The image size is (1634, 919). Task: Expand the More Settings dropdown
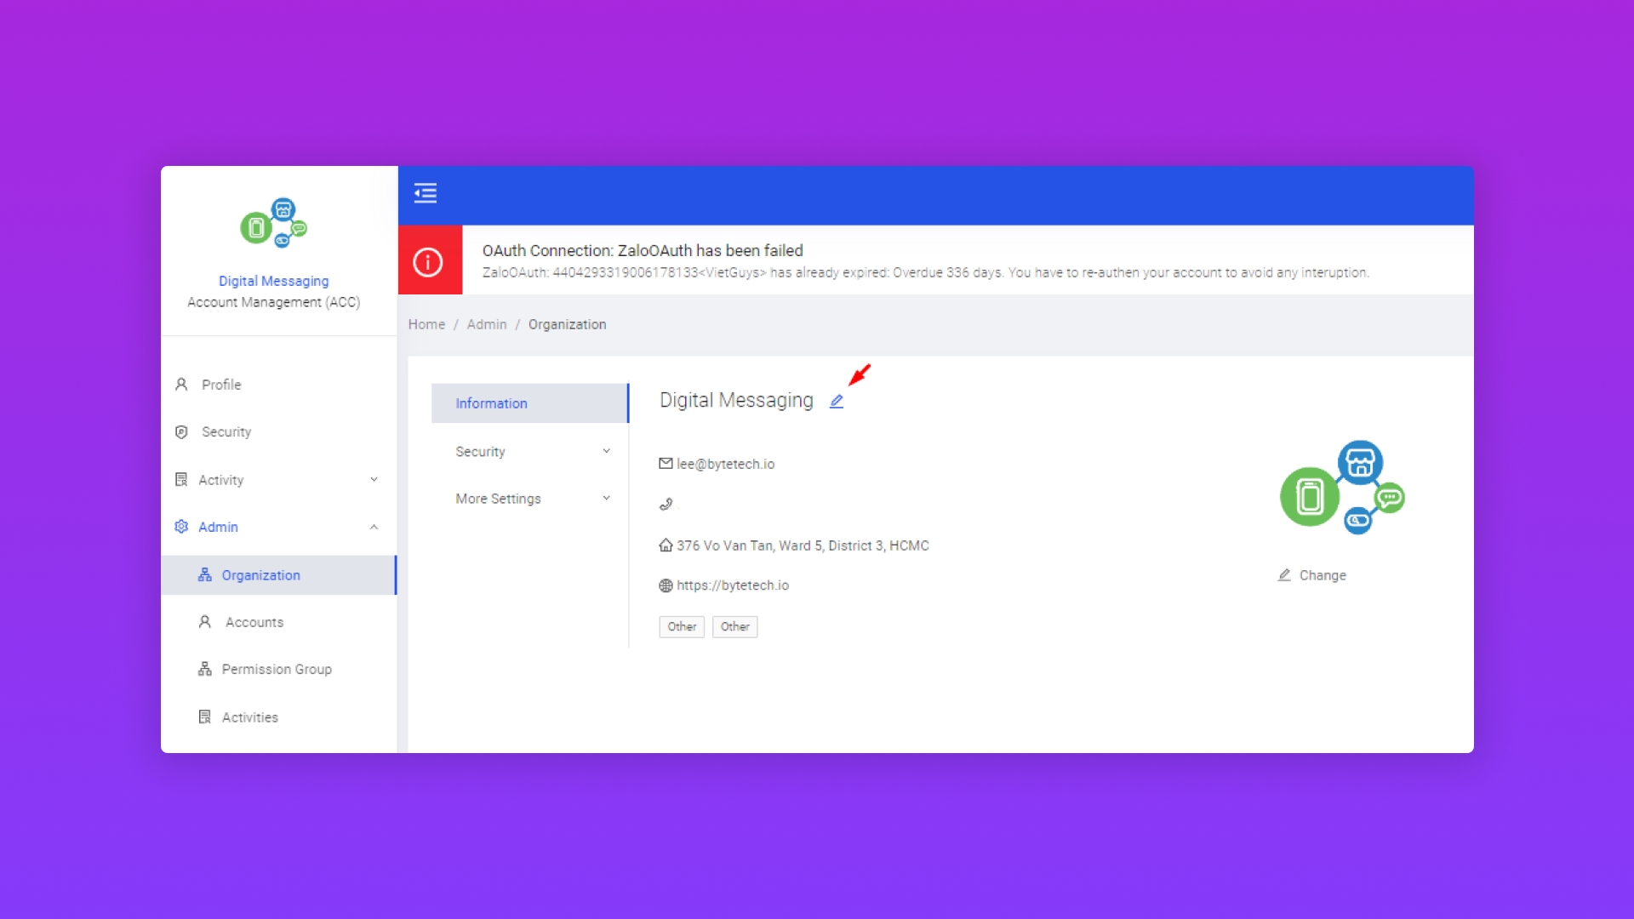[x=606, y=499]
